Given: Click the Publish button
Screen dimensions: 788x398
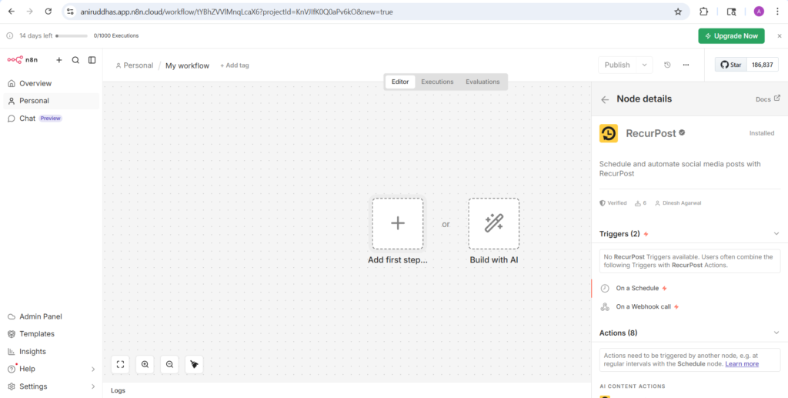Looking at the screenshot, I should 617,65.
